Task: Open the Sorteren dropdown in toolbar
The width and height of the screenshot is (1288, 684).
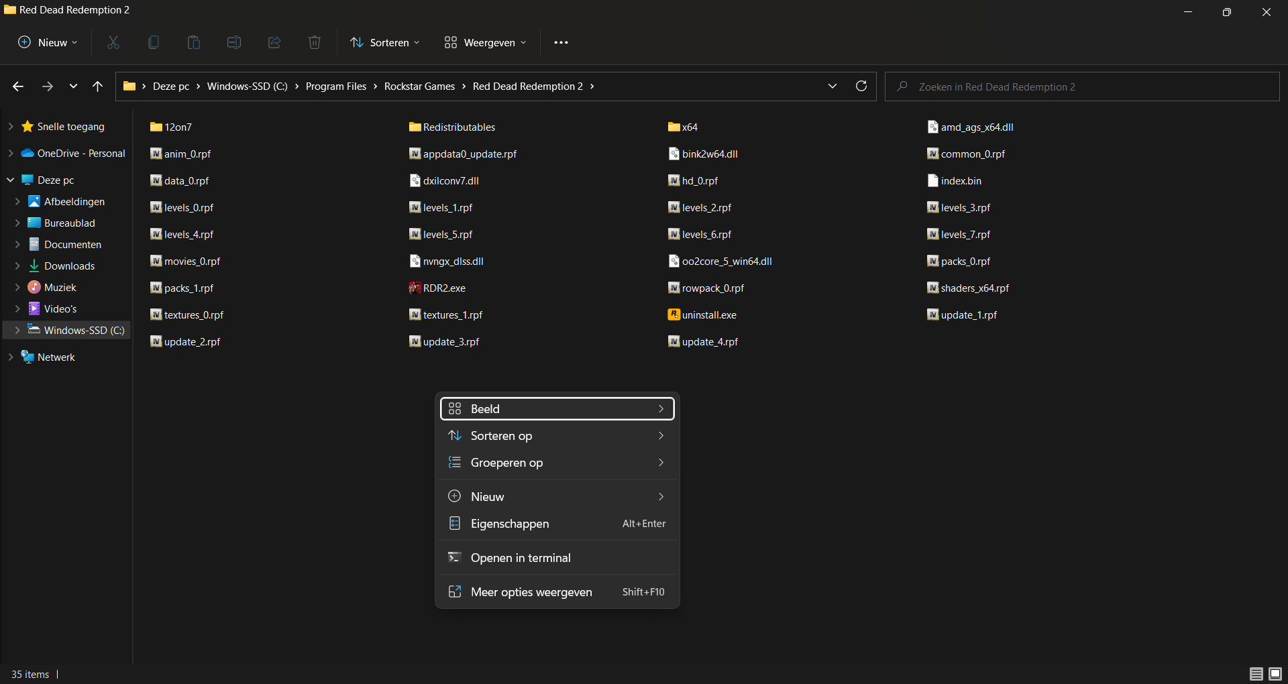Action: pyautogui.click(x=385, y=42)
